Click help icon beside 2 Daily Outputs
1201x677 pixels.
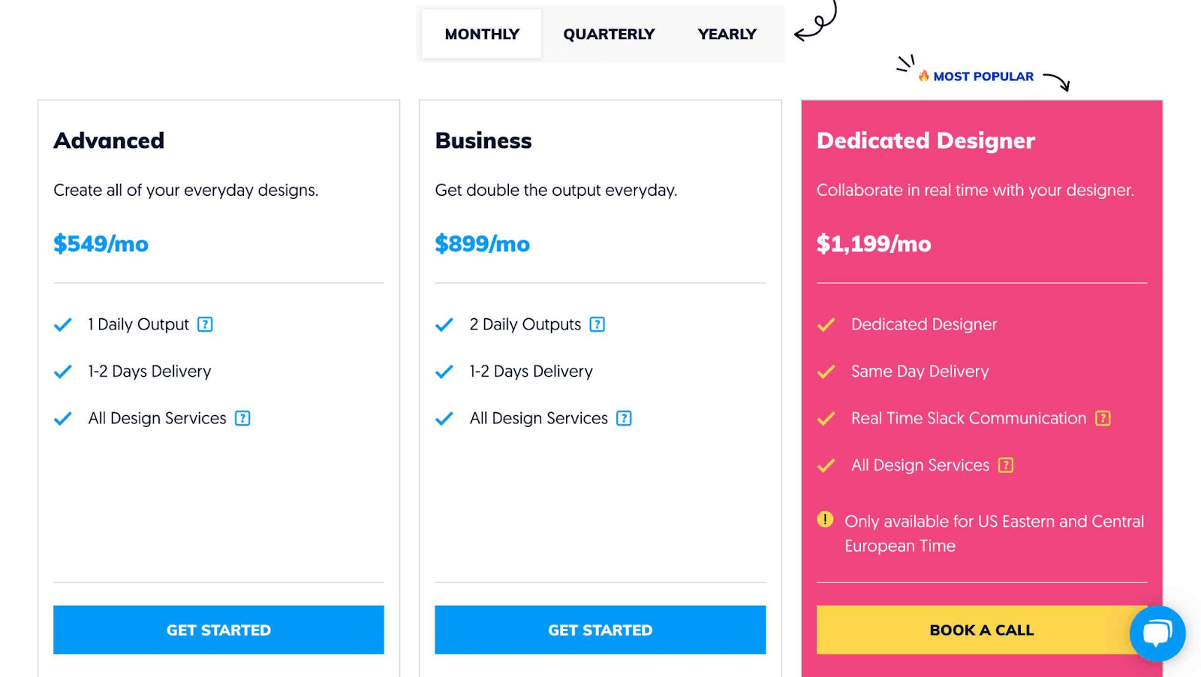coord(597,324)
